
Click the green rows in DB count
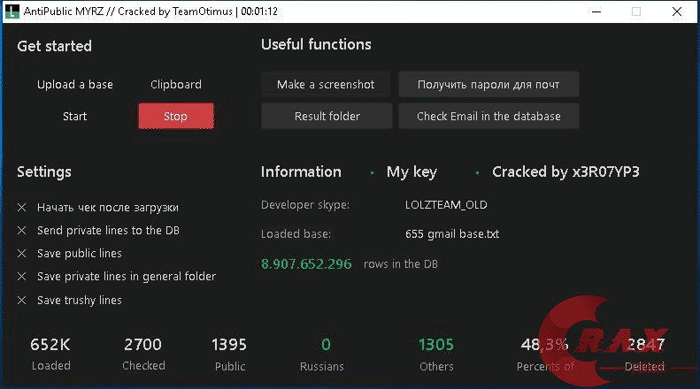306,263
